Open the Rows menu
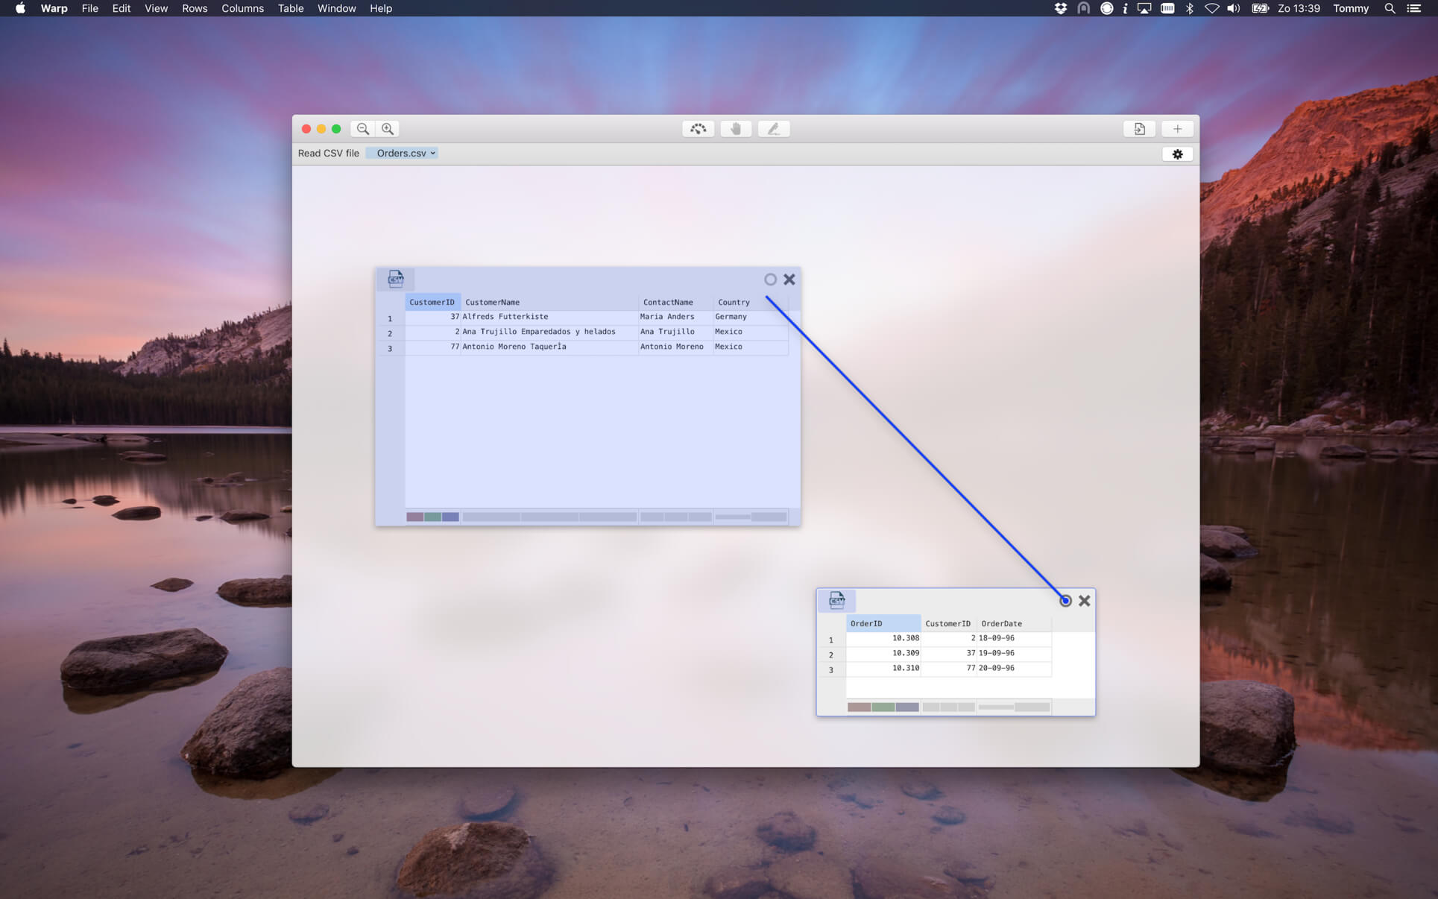1438x899 pixels. (x=195, y=8)
